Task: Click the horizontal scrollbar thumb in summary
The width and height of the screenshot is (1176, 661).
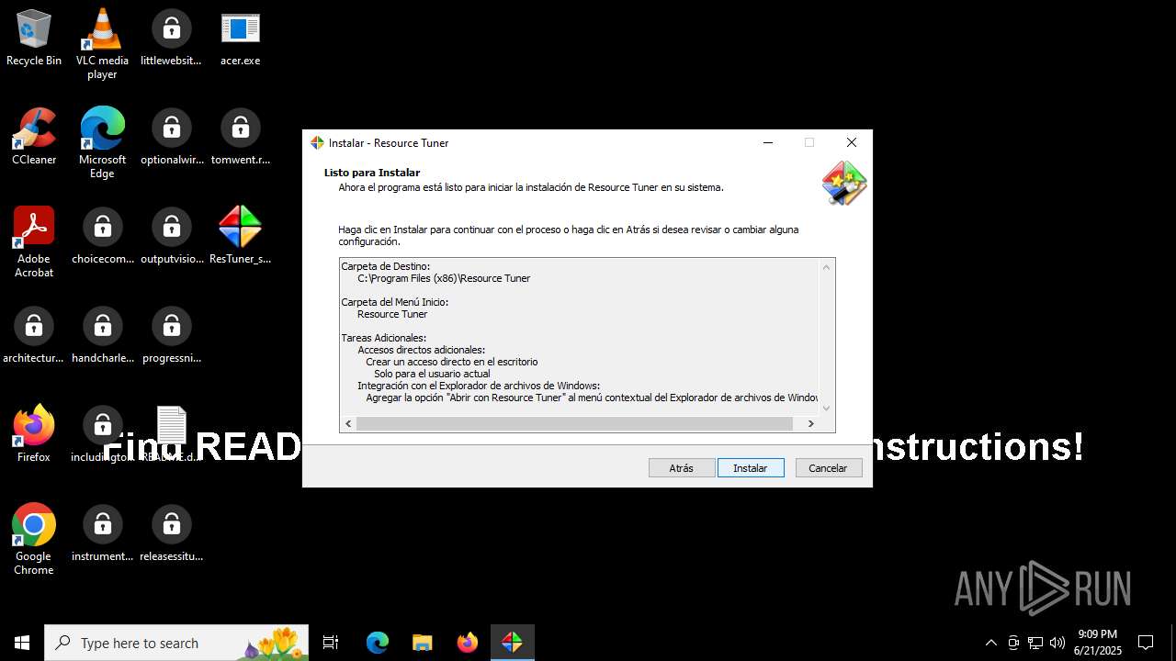Action: click(x=574, y=423)
